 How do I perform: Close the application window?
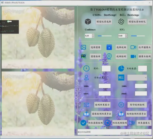[149, 3]
